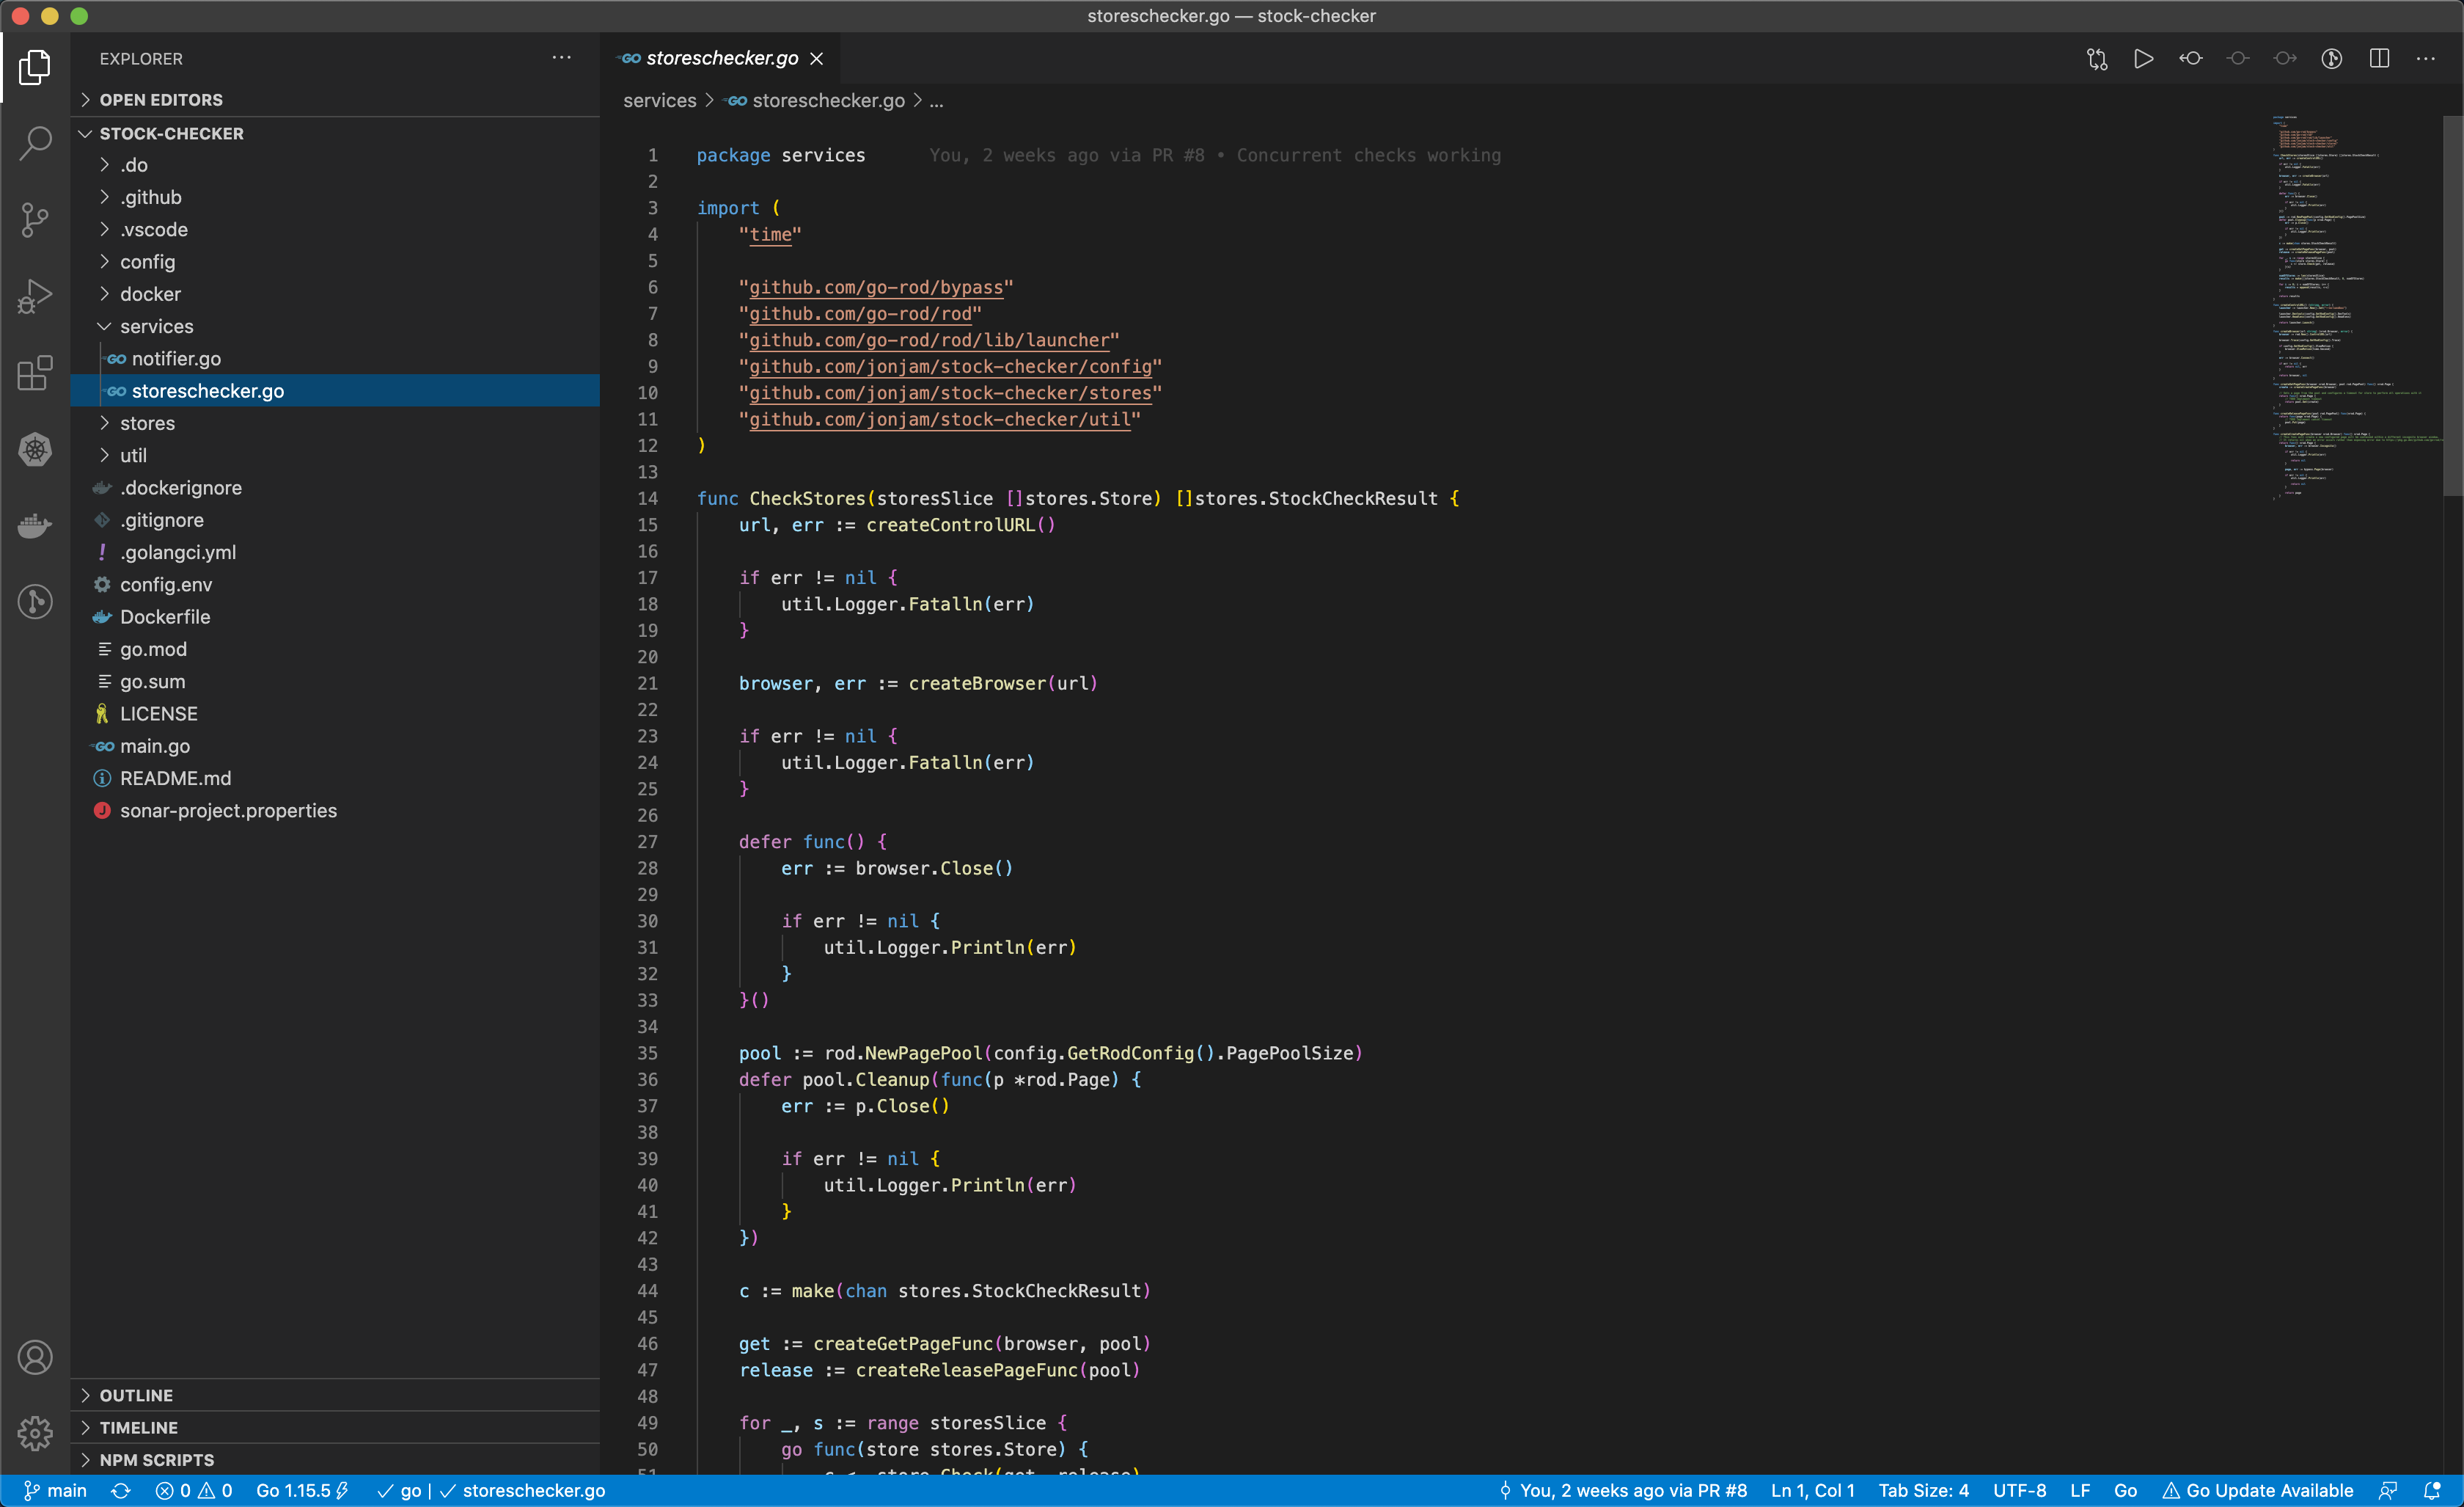Image resolution: width=2464 pixels, height=1507 pixels.
Task: Open the errors and warnings count
Action: pyautogui.click(x=194, y=1491)
